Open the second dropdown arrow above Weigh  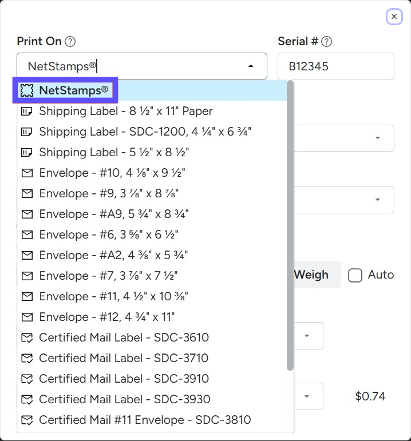[377, 200]
